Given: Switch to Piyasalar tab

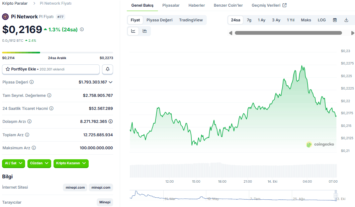Looking at the screenshot, I should [x=171, y=5].
